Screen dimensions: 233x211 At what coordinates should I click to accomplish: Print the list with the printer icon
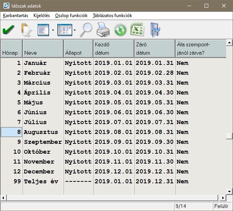(103, 29)
